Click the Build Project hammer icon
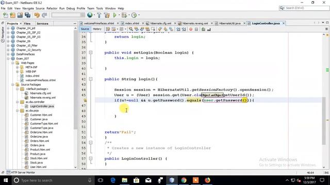The height and width of the screenshot is (185, 330). [x=99, y=15]
